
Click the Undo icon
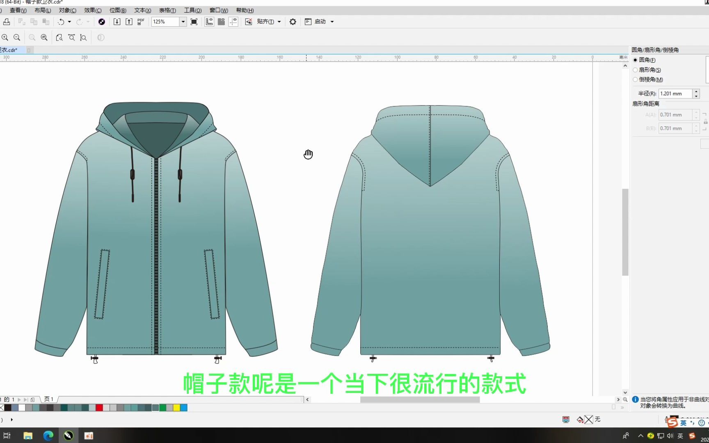(x=61, y=21)
